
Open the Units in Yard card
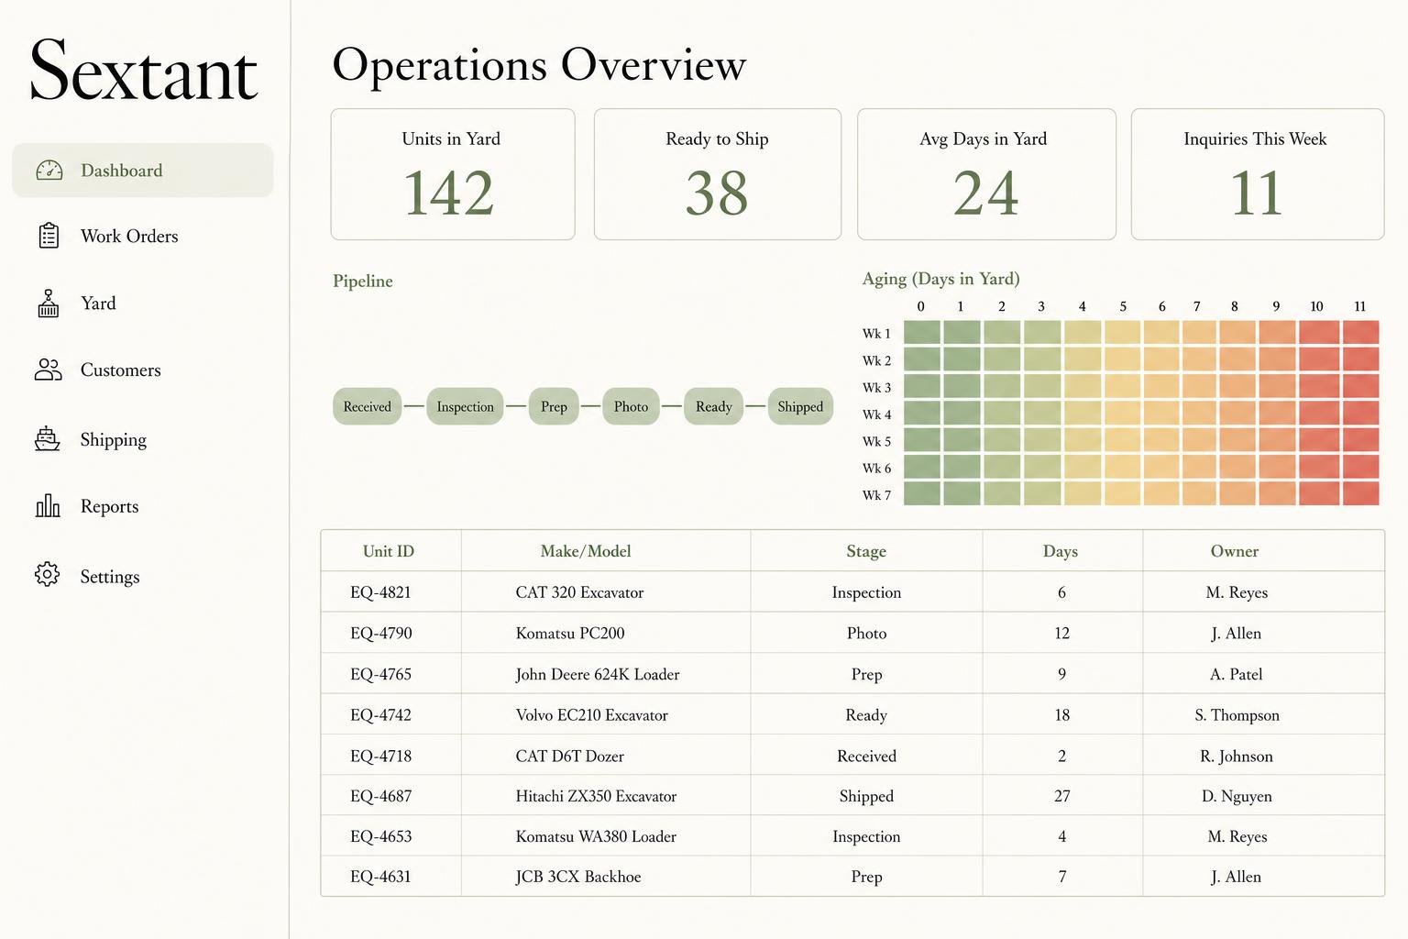(453, 174)
